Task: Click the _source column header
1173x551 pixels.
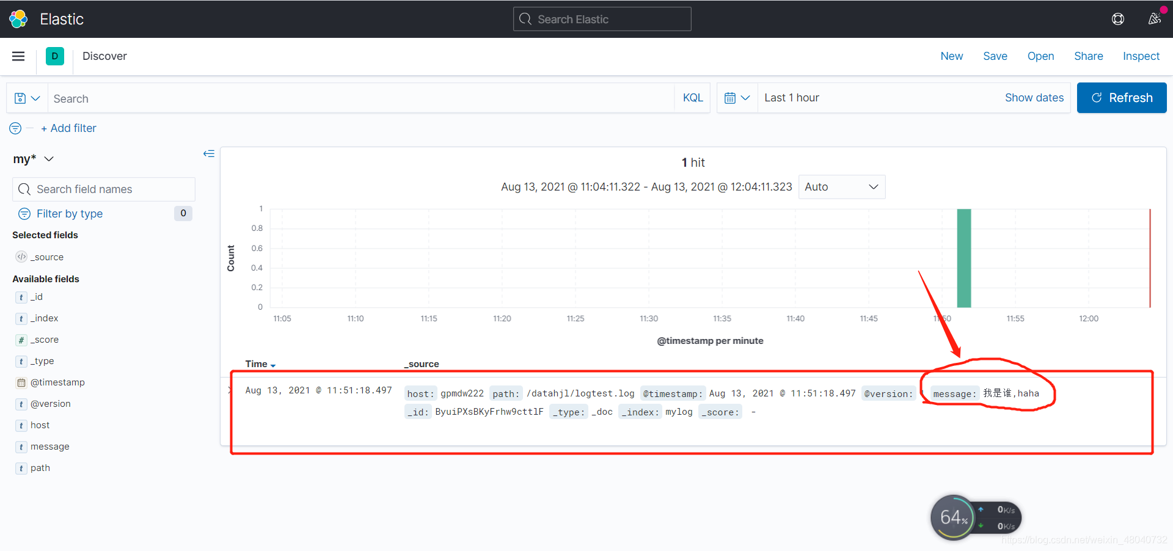Action: click(x=422, y=364)
